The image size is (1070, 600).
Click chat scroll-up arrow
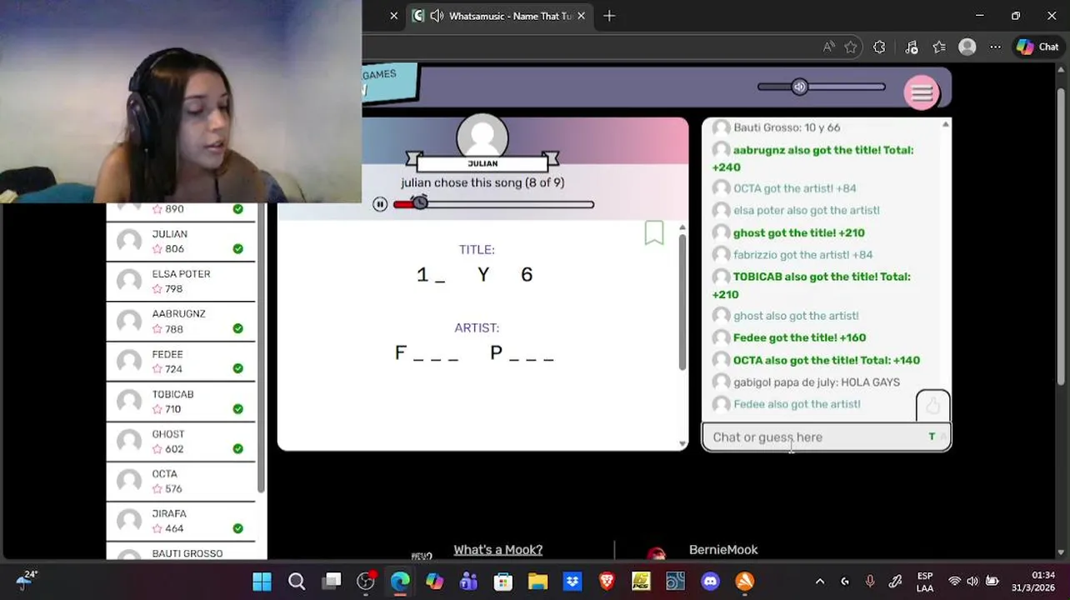(x=945, y=125)
